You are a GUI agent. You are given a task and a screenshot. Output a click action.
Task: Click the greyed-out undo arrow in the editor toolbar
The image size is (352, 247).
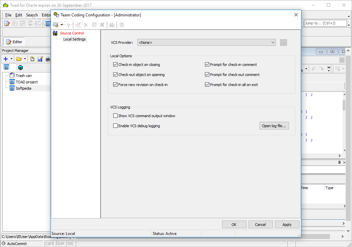314,69
